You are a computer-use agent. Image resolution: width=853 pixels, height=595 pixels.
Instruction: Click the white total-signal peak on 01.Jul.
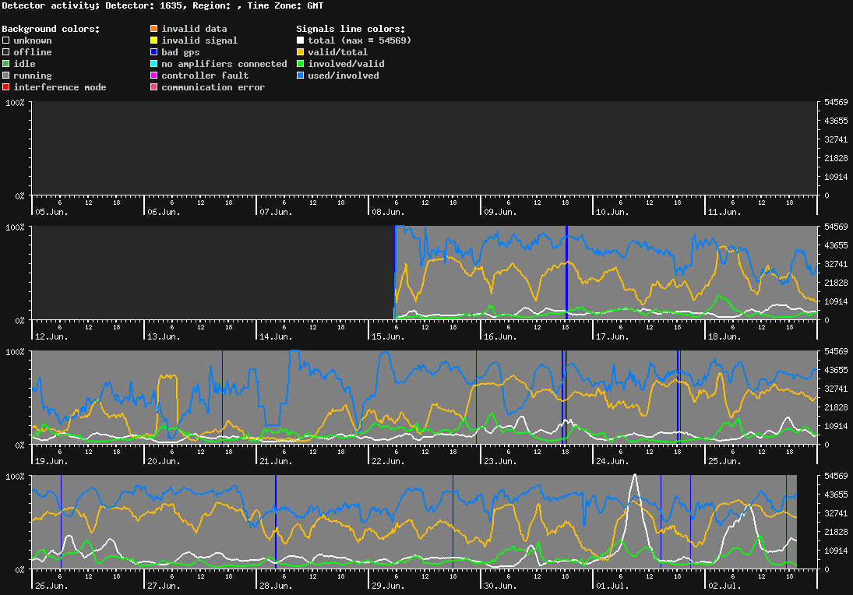(x=634, y=477)
